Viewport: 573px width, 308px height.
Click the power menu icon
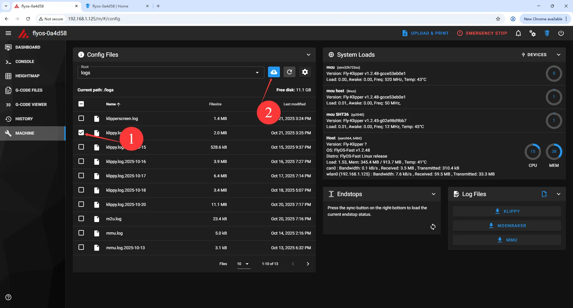click(561, 33)
